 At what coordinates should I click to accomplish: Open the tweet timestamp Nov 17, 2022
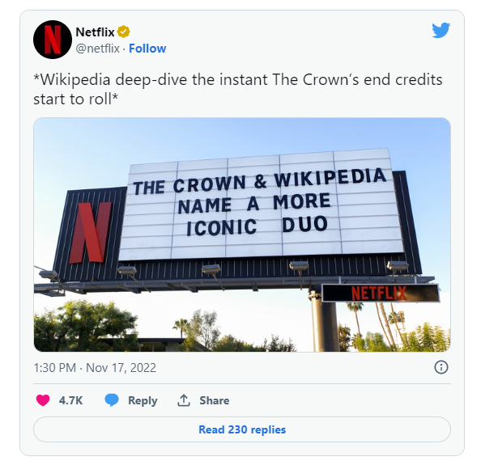tap(121, 368)
